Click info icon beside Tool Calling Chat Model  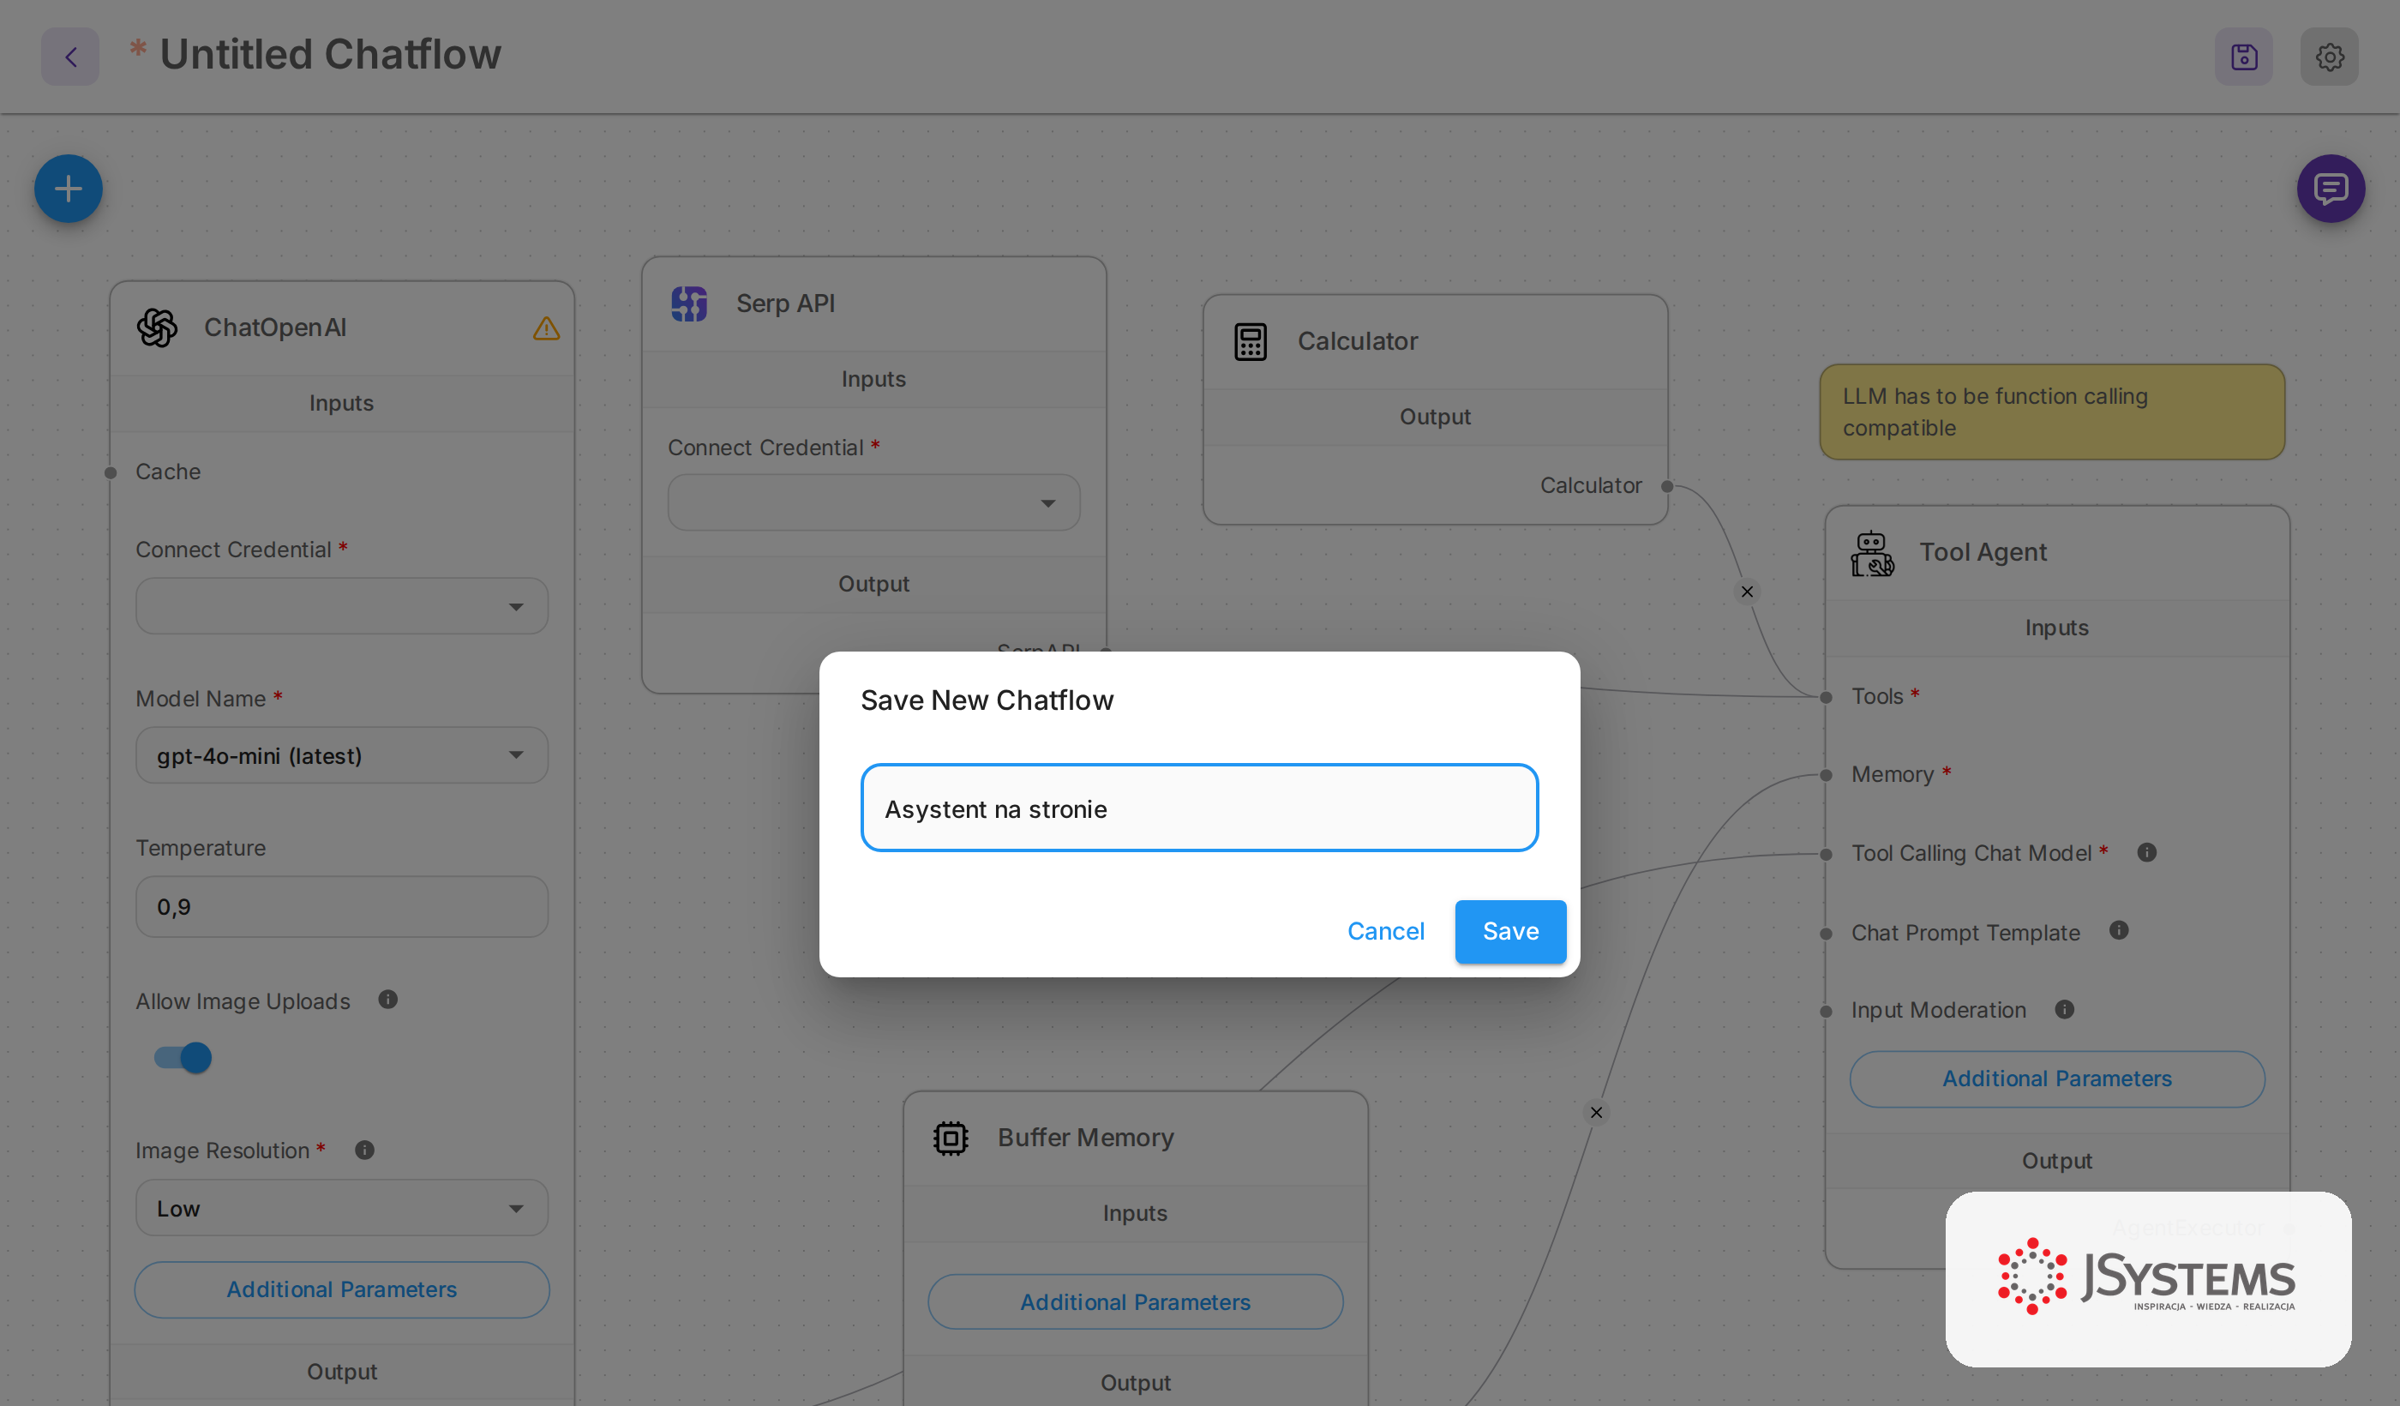click(x=2146, y=851)
